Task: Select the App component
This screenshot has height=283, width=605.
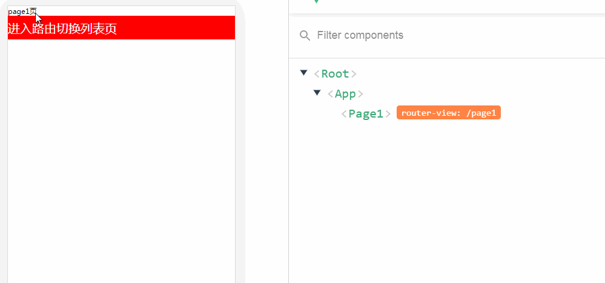Action: (x=345, y=94)
